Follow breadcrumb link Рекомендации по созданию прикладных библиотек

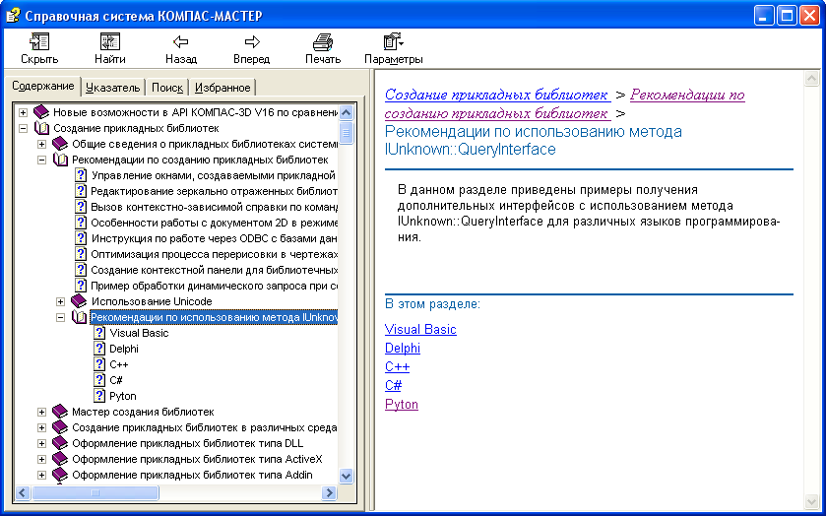point(564,104)
